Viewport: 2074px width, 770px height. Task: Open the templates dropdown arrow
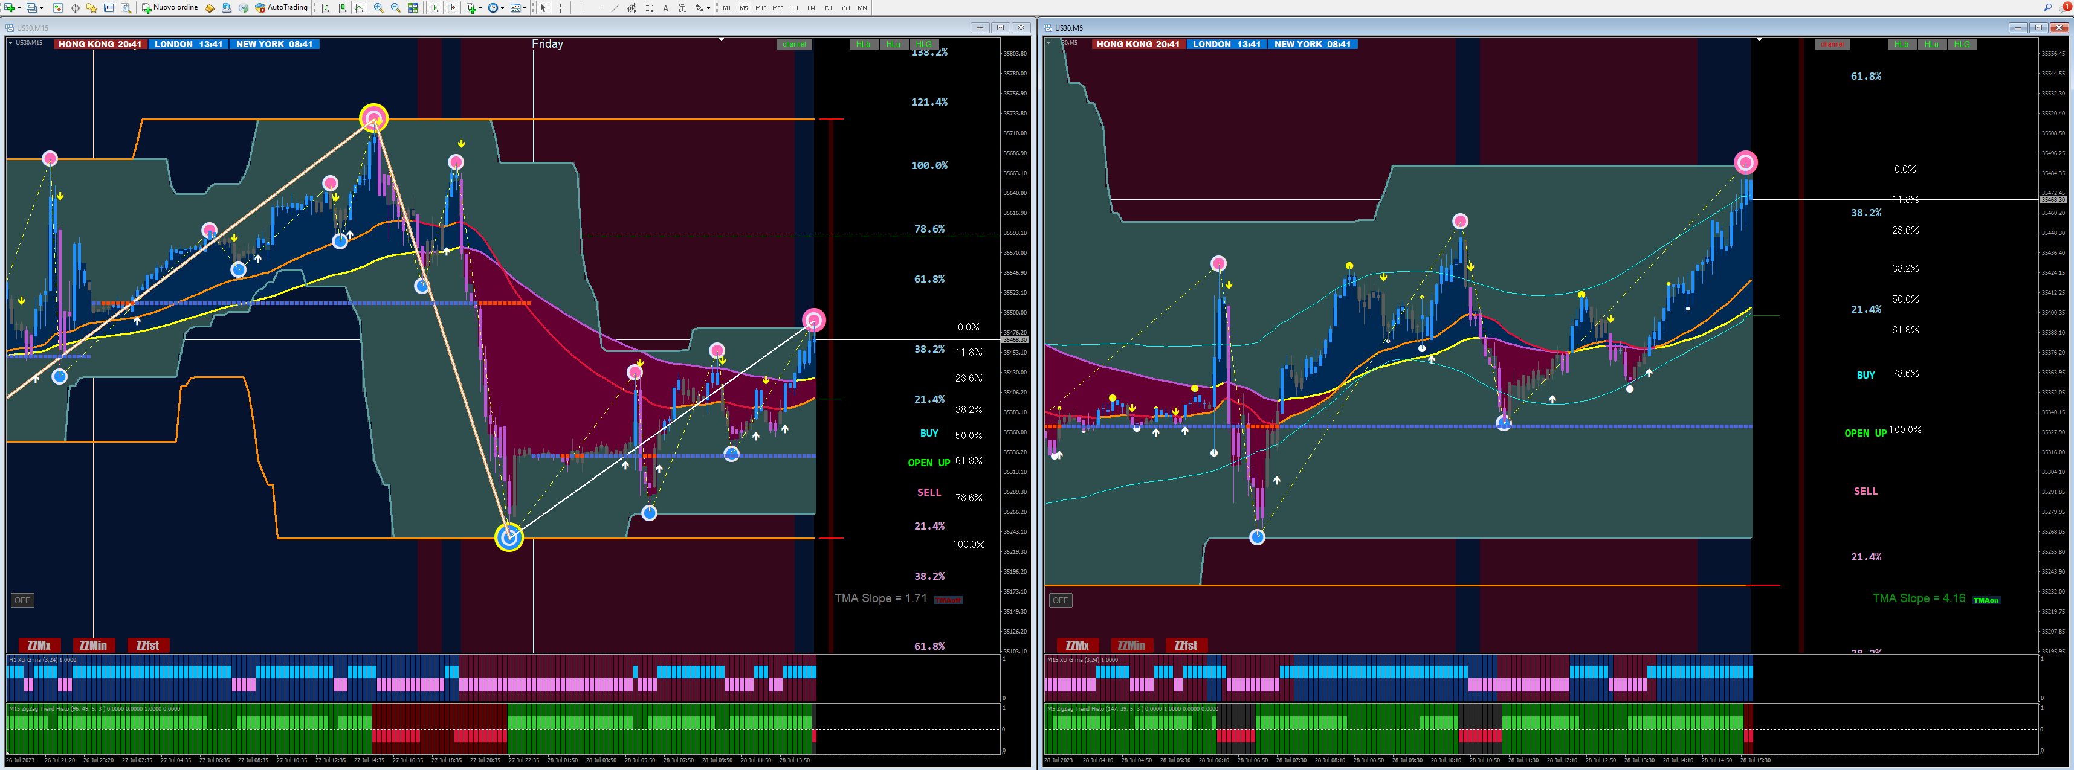click(x=525, y=7)
